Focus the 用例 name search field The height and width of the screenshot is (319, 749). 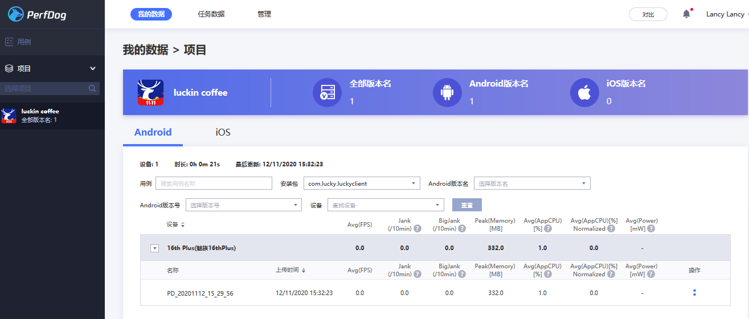point(214,183)
